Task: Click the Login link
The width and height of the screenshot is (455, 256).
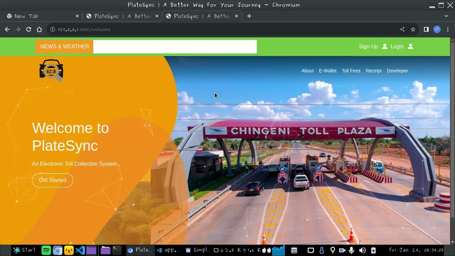Action: coord(397,47)
